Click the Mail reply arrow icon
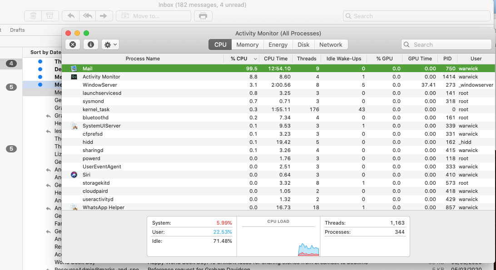Image resolution: width=496 pixels, height=270 pixels. click(71, 16)
